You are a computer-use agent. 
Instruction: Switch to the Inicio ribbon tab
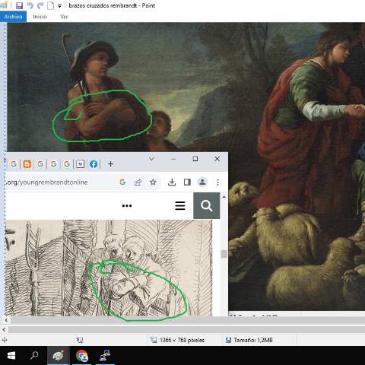(x=40, y=17)
